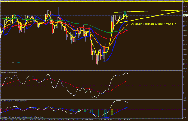
Task: Click the '4 Mar 16:20' time axis label
Action: click(x=98, y=120)
